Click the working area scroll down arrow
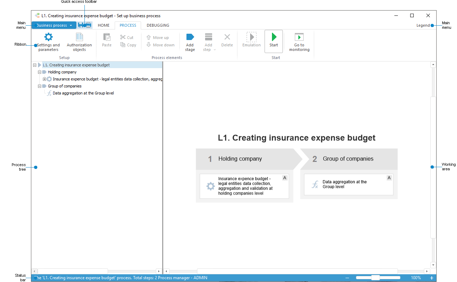Viewport: 457px width, 282px height. (433, 265)
